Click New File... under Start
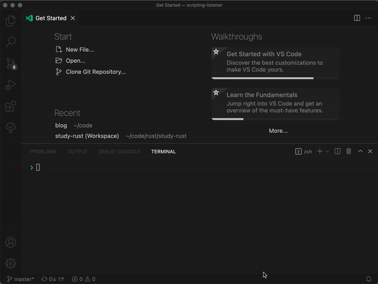The height and width of the screenshot is (284, 378). (x=74, y=50)
